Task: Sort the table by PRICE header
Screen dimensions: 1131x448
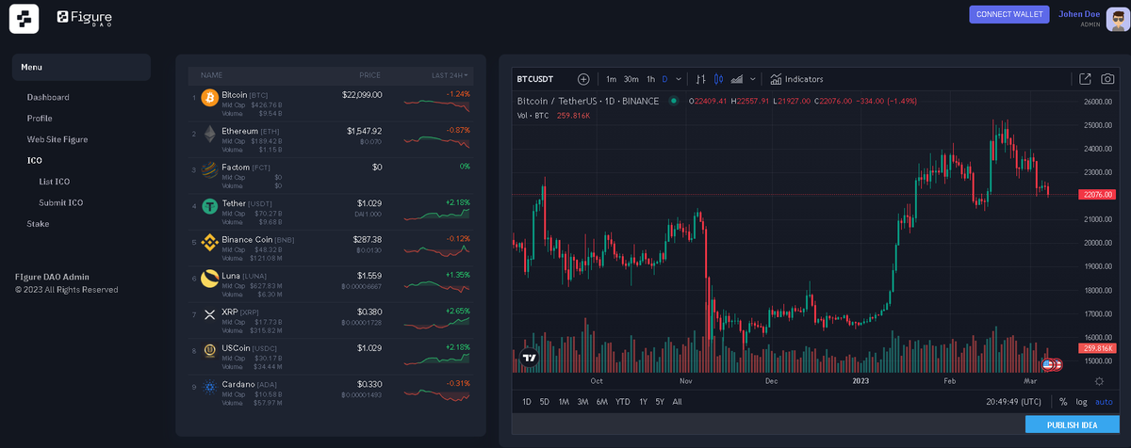Action: click(x=369, y=74)
